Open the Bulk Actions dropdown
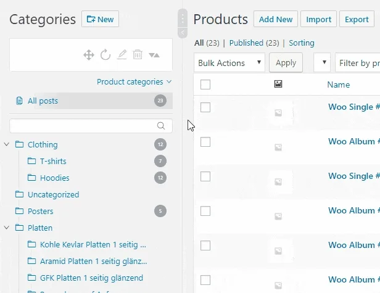 pyautogui.click(x=229, y=63)
